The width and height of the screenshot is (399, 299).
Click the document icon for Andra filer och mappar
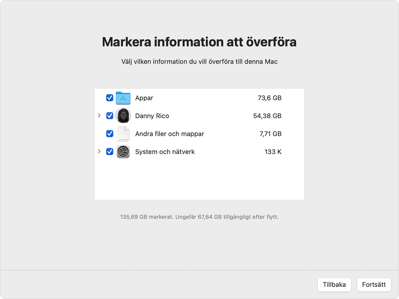[x=123, y=134]
